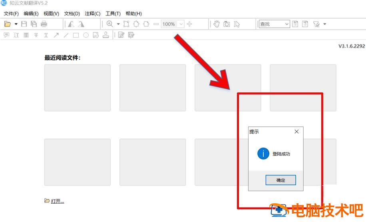The image size is (366, 222).
Task: Open the 帮助(H) menu
Action: click(133, 14)
